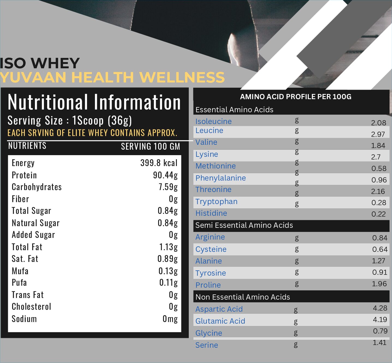Select the Pufa label
392x363 pixels.
19,283
